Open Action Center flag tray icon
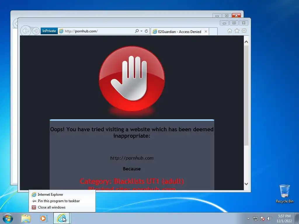The height and width of the screenshot is (224, 299). (x=263, y=218)
